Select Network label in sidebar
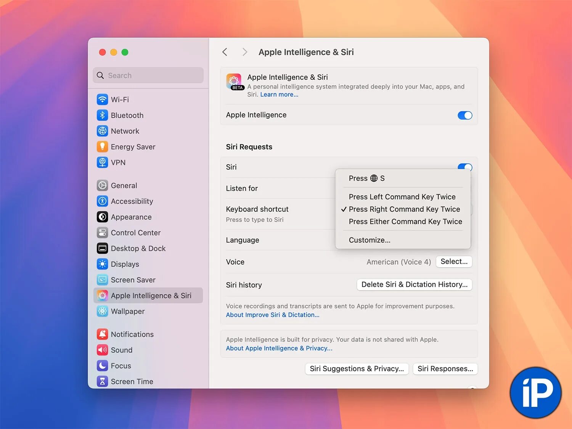Viewport: 572px width, 429px height. [x=125, y=131]
